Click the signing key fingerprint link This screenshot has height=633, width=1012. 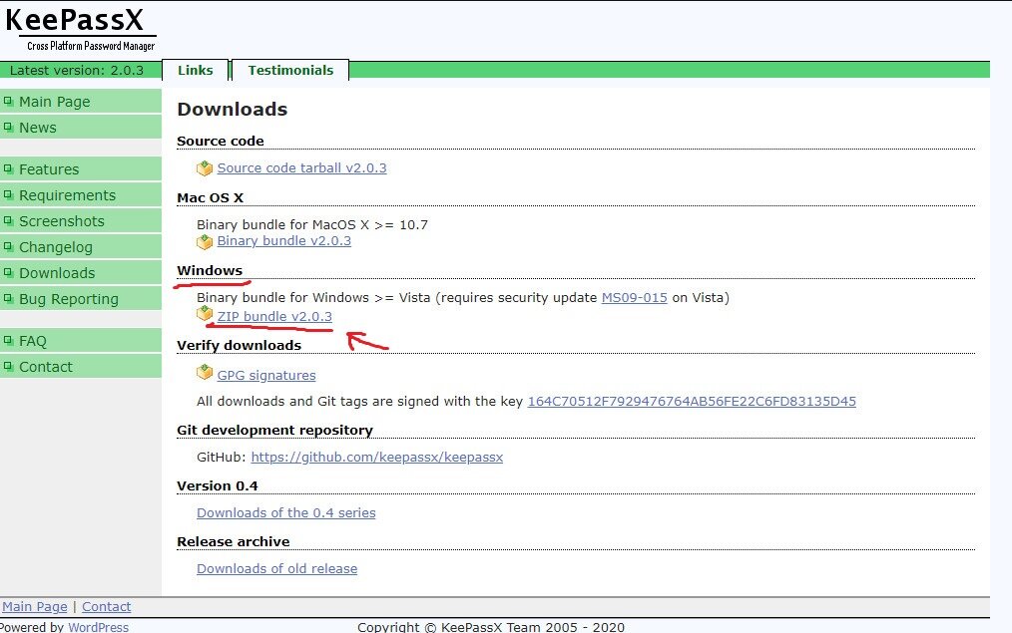click(692, 401)
